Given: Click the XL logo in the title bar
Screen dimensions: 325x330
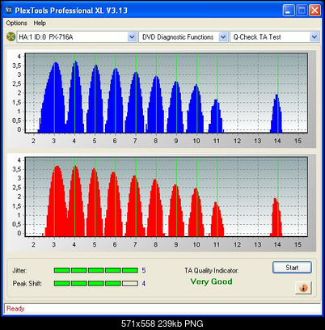Looking at the screenshot, I should 9,11.
